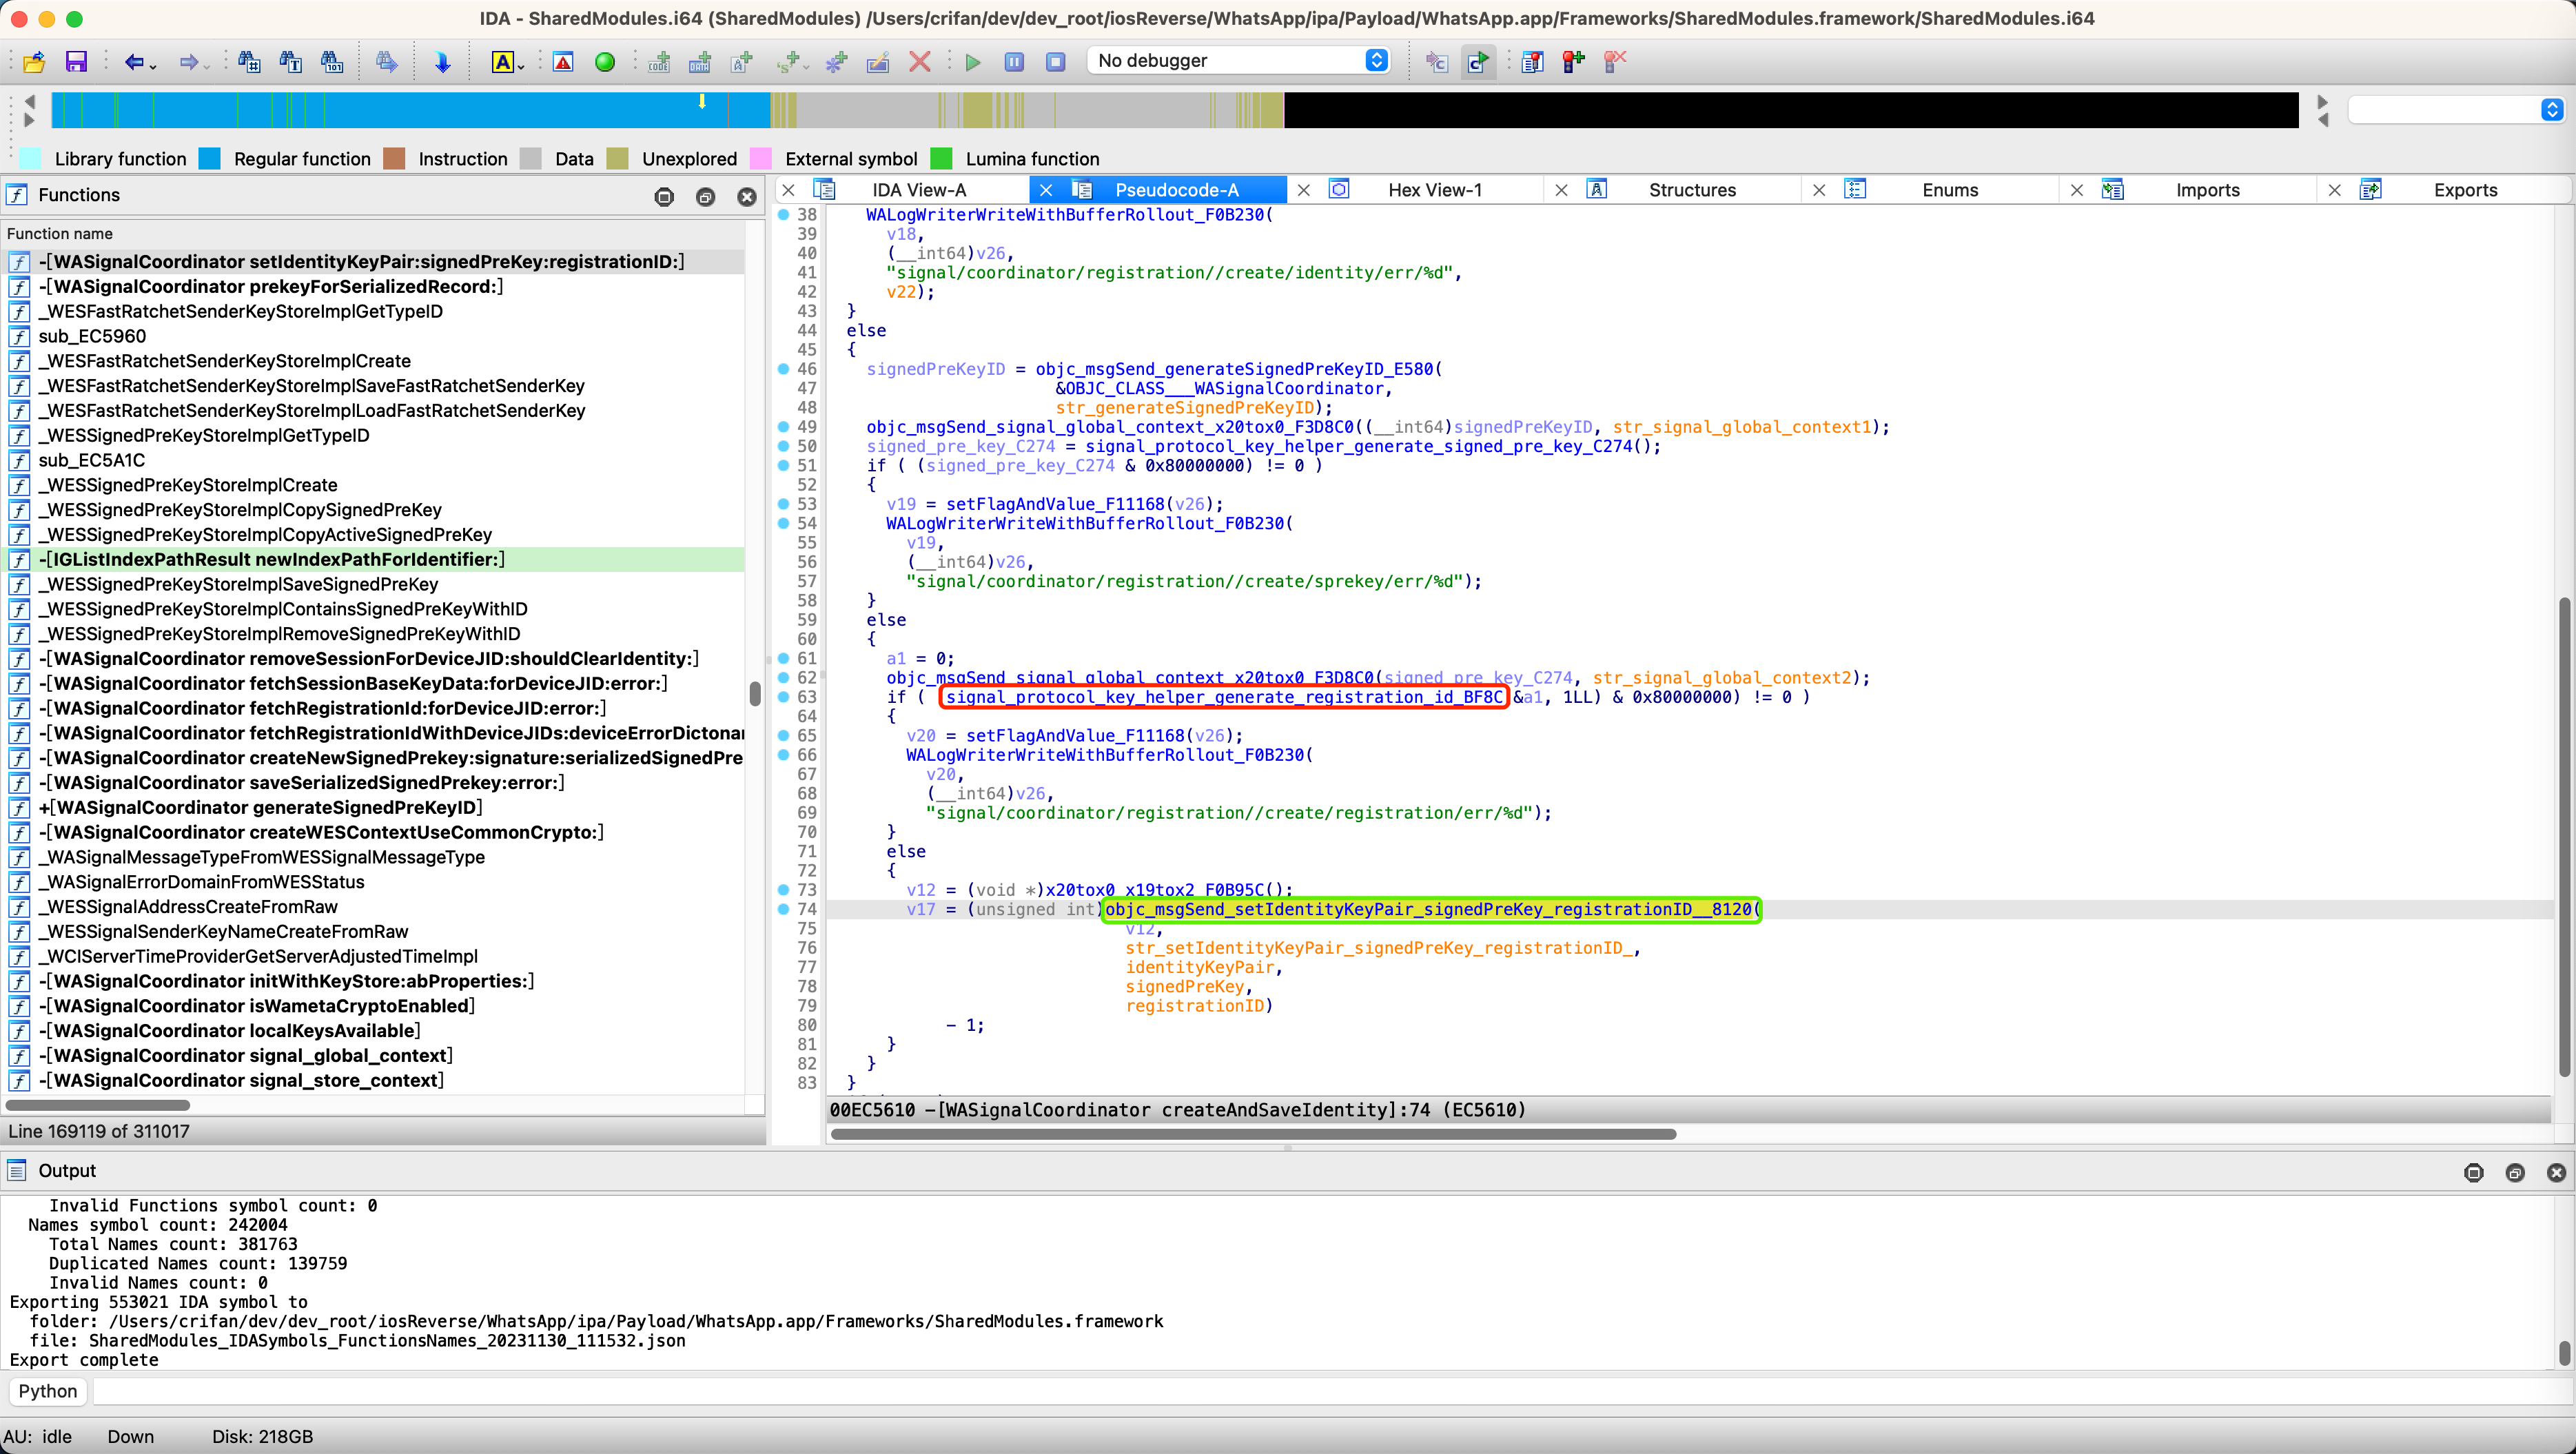Screen dimensions: 2576x1454
Task: Click the convert to data icon
Action: coord(700,62)
